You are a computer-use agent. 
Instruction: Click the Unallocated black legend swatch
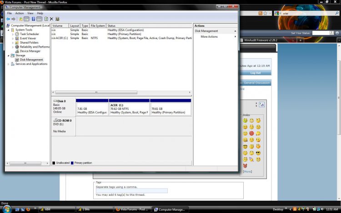point(54,163)
